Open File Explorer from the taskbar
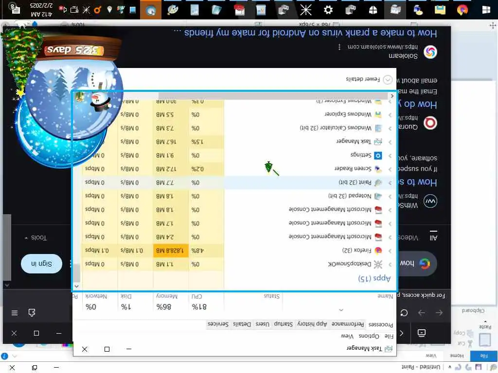This screenshot has width=498, height=373. click(x=440, y=10)
